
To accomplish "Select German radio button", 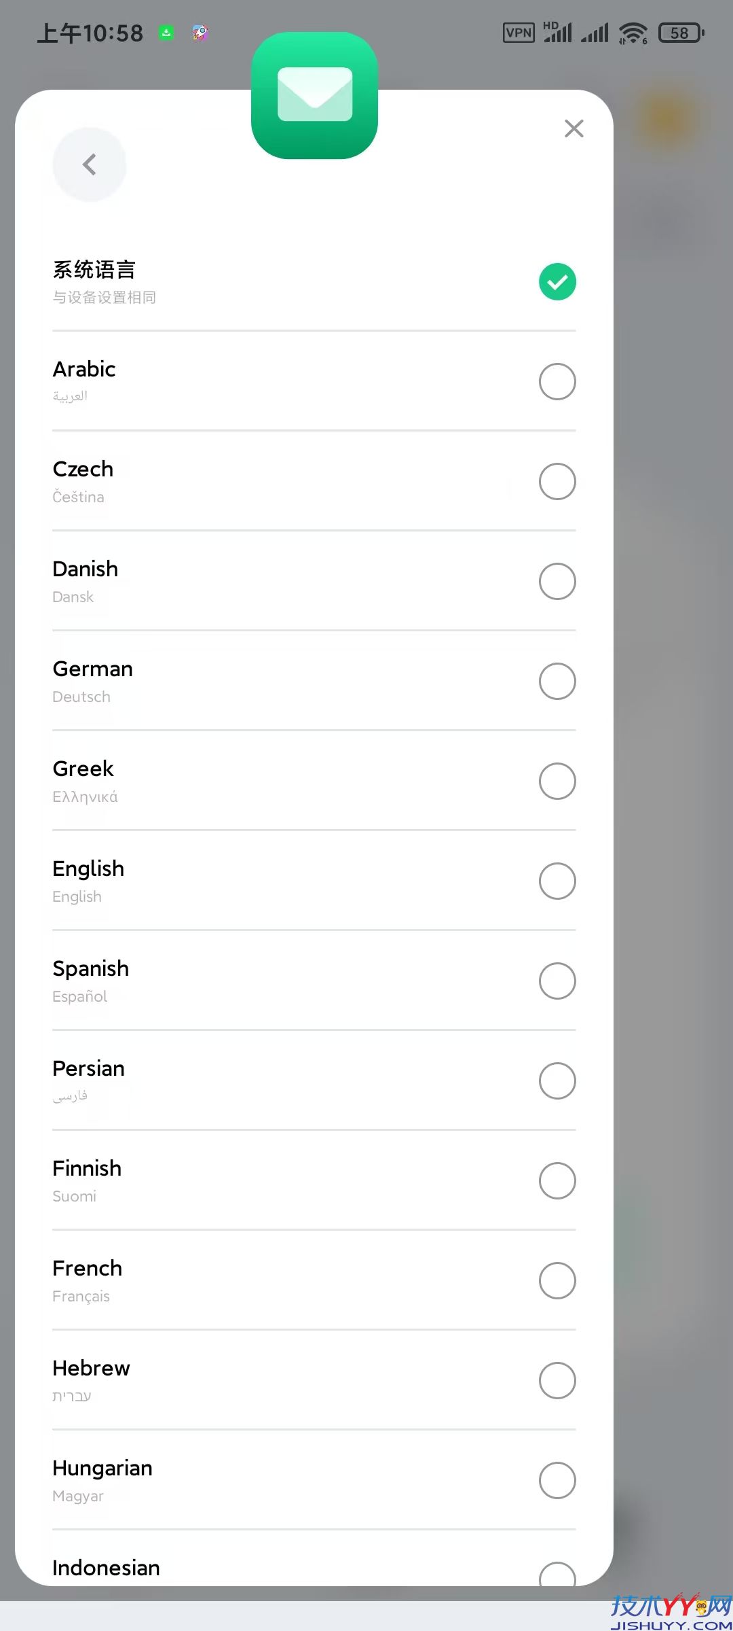I will pos(557,681).
